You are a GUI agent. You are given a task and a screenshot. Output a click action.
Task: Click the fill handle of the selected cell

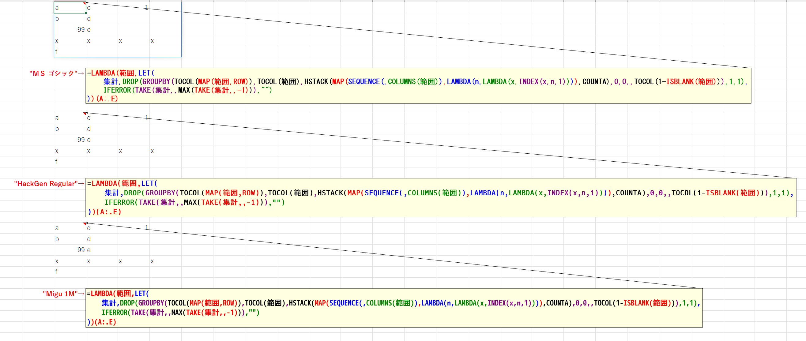click(x=86, y=13)
